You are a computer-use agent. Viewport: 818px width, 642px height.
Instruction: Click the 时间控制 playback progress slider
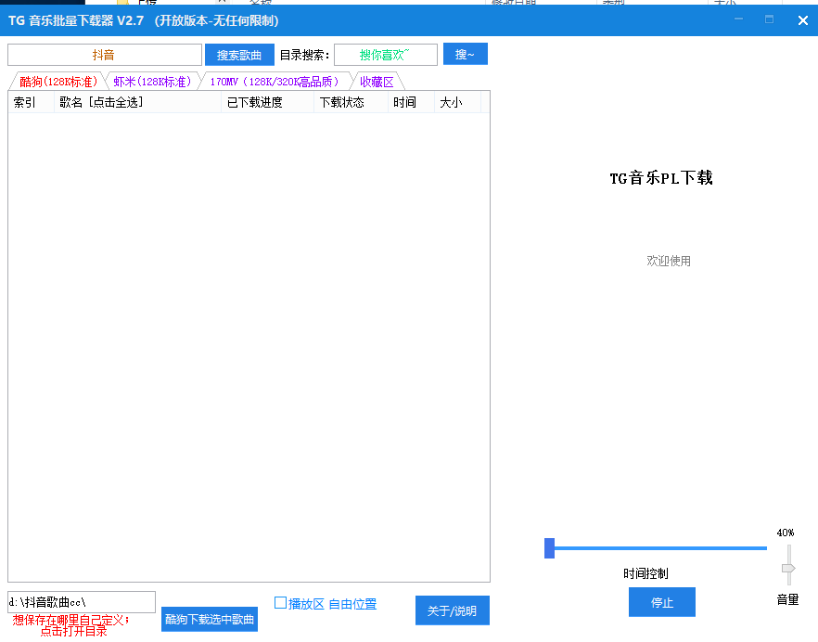coord(658,548)
